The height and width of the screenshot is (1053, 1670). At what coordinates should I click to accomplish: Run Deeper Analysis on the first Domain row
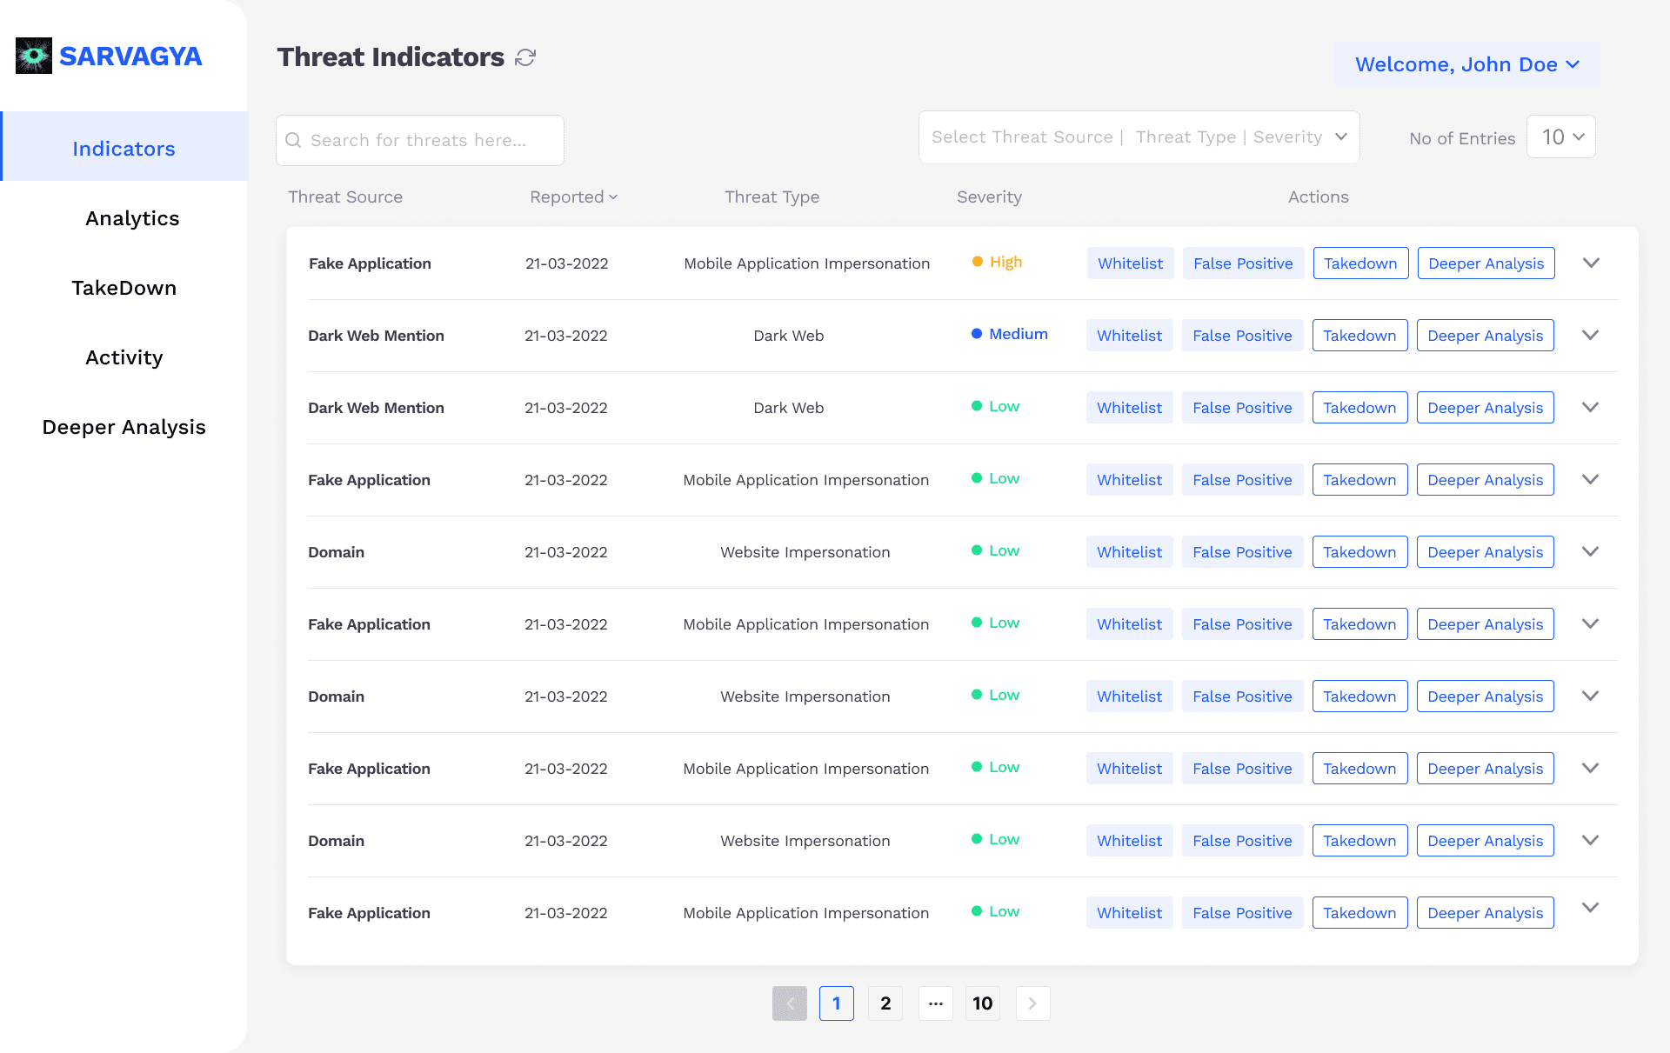(1485, 552)
